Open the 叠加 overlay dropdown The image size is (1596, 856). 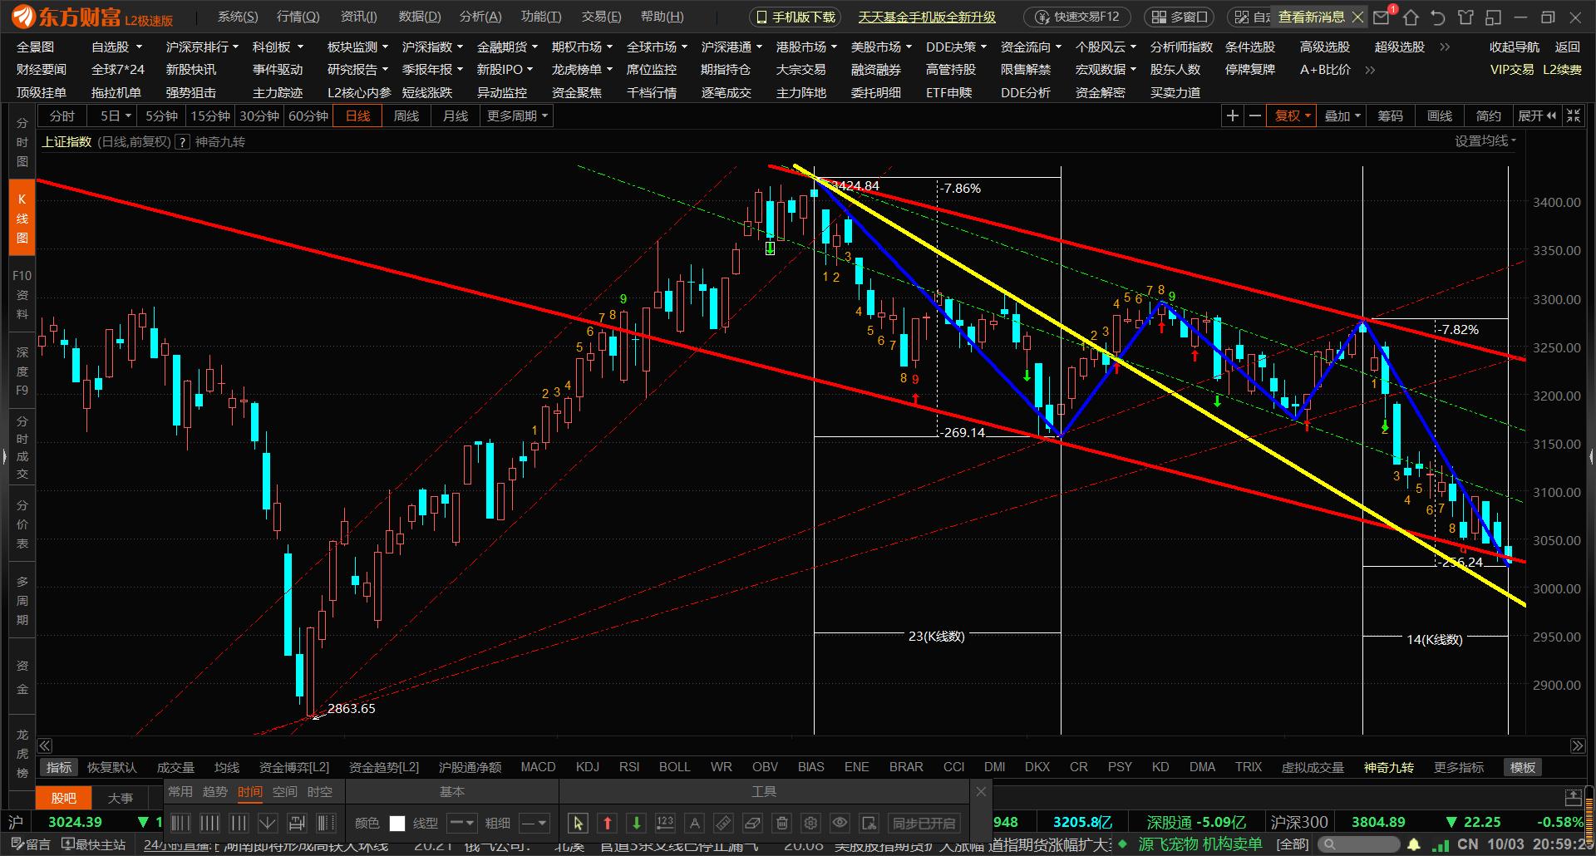[x=1342, y=116]
